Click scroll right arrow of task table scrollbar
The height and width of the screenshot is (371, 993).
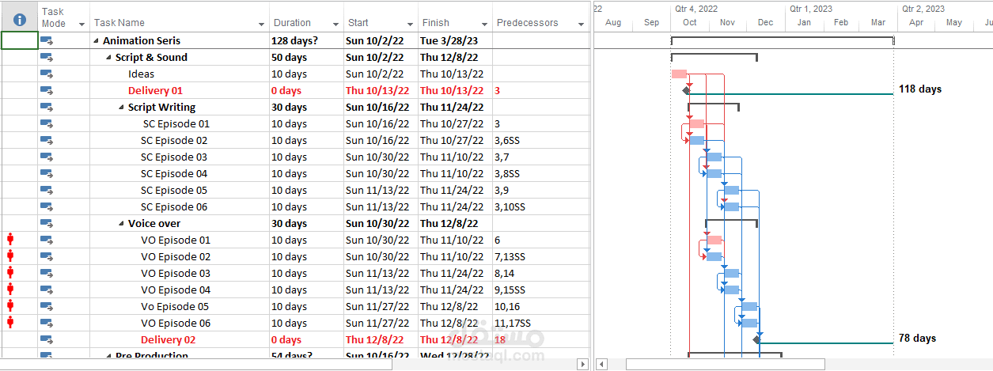tap(583, 365)
